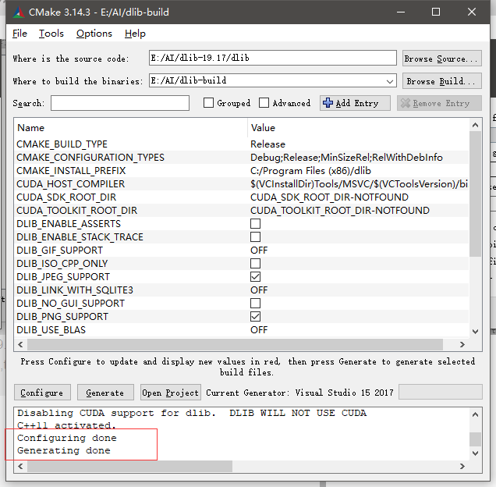
Task: Click output log horizontal scrollbar thumb
Action: 129,466
